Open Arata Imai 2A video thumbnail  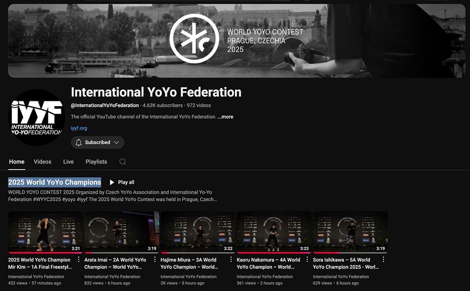(121, 232)
